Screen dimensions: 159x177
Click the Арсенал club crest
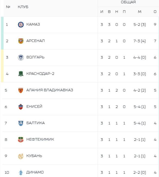(x=21, y=41)
